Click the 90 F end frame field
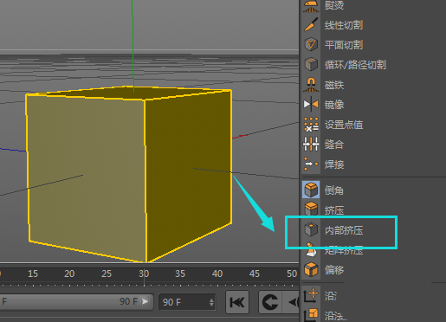This screenshot has height=322, width=446. click(187, 302)
